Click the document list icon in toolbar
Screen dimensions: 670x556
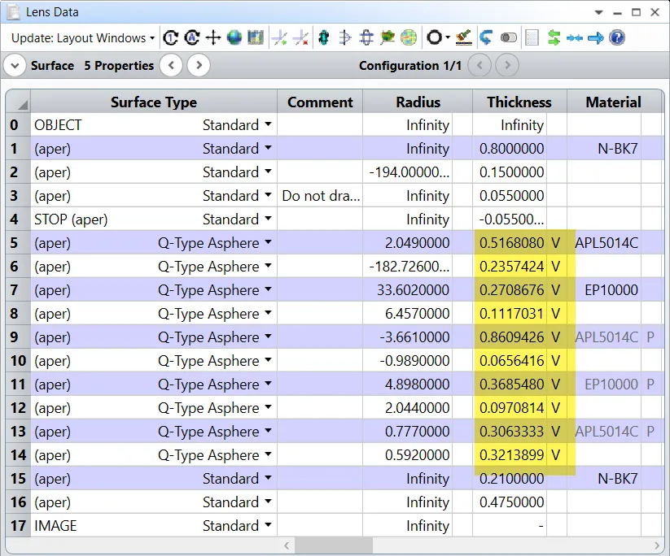(x=532, y=37)
